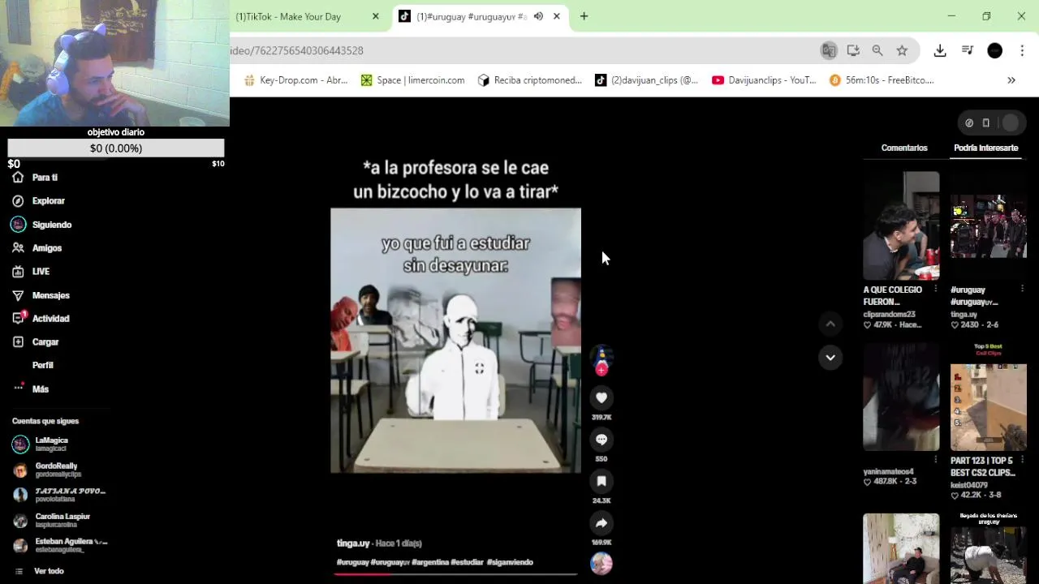Click the tinga.uy author name under video
The image size is (1039, 584).
click(x=353, y=543)
